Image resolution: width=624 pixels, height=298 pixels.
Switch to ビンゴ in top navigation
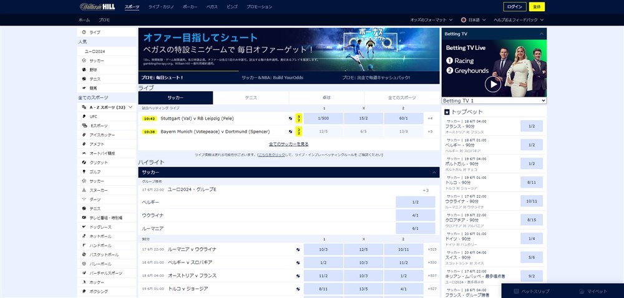(x=232, y=7)
